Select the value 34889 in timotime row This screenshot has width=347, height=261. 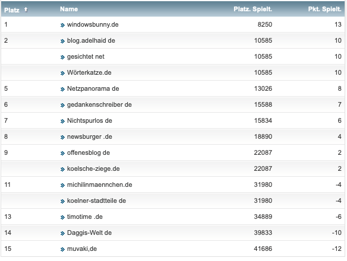point(263,217)
